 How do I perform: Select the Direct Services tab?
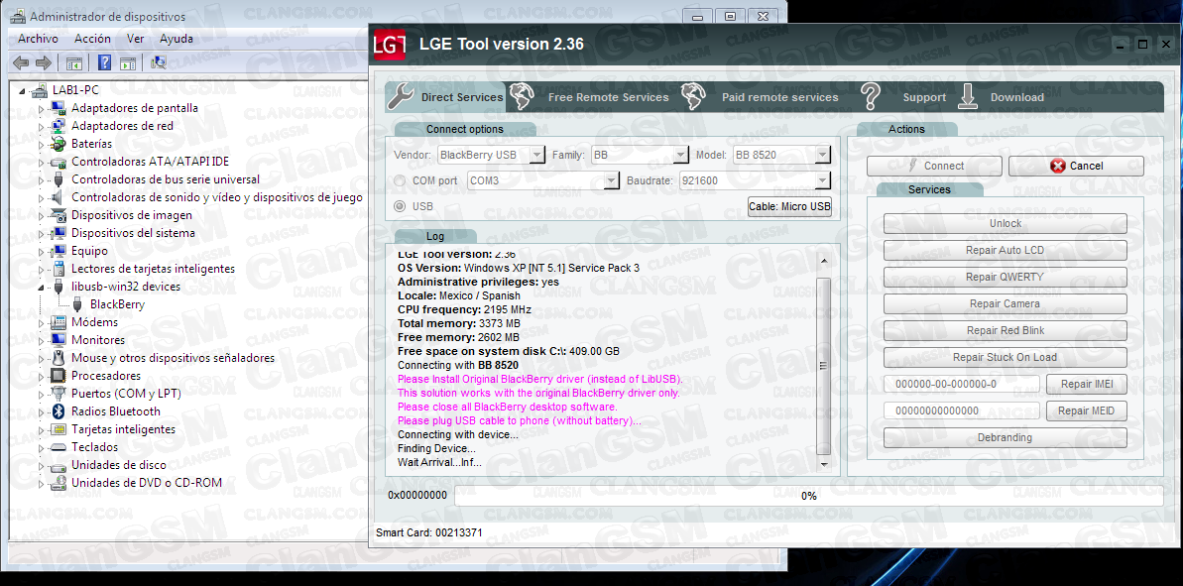pos(445,97)
